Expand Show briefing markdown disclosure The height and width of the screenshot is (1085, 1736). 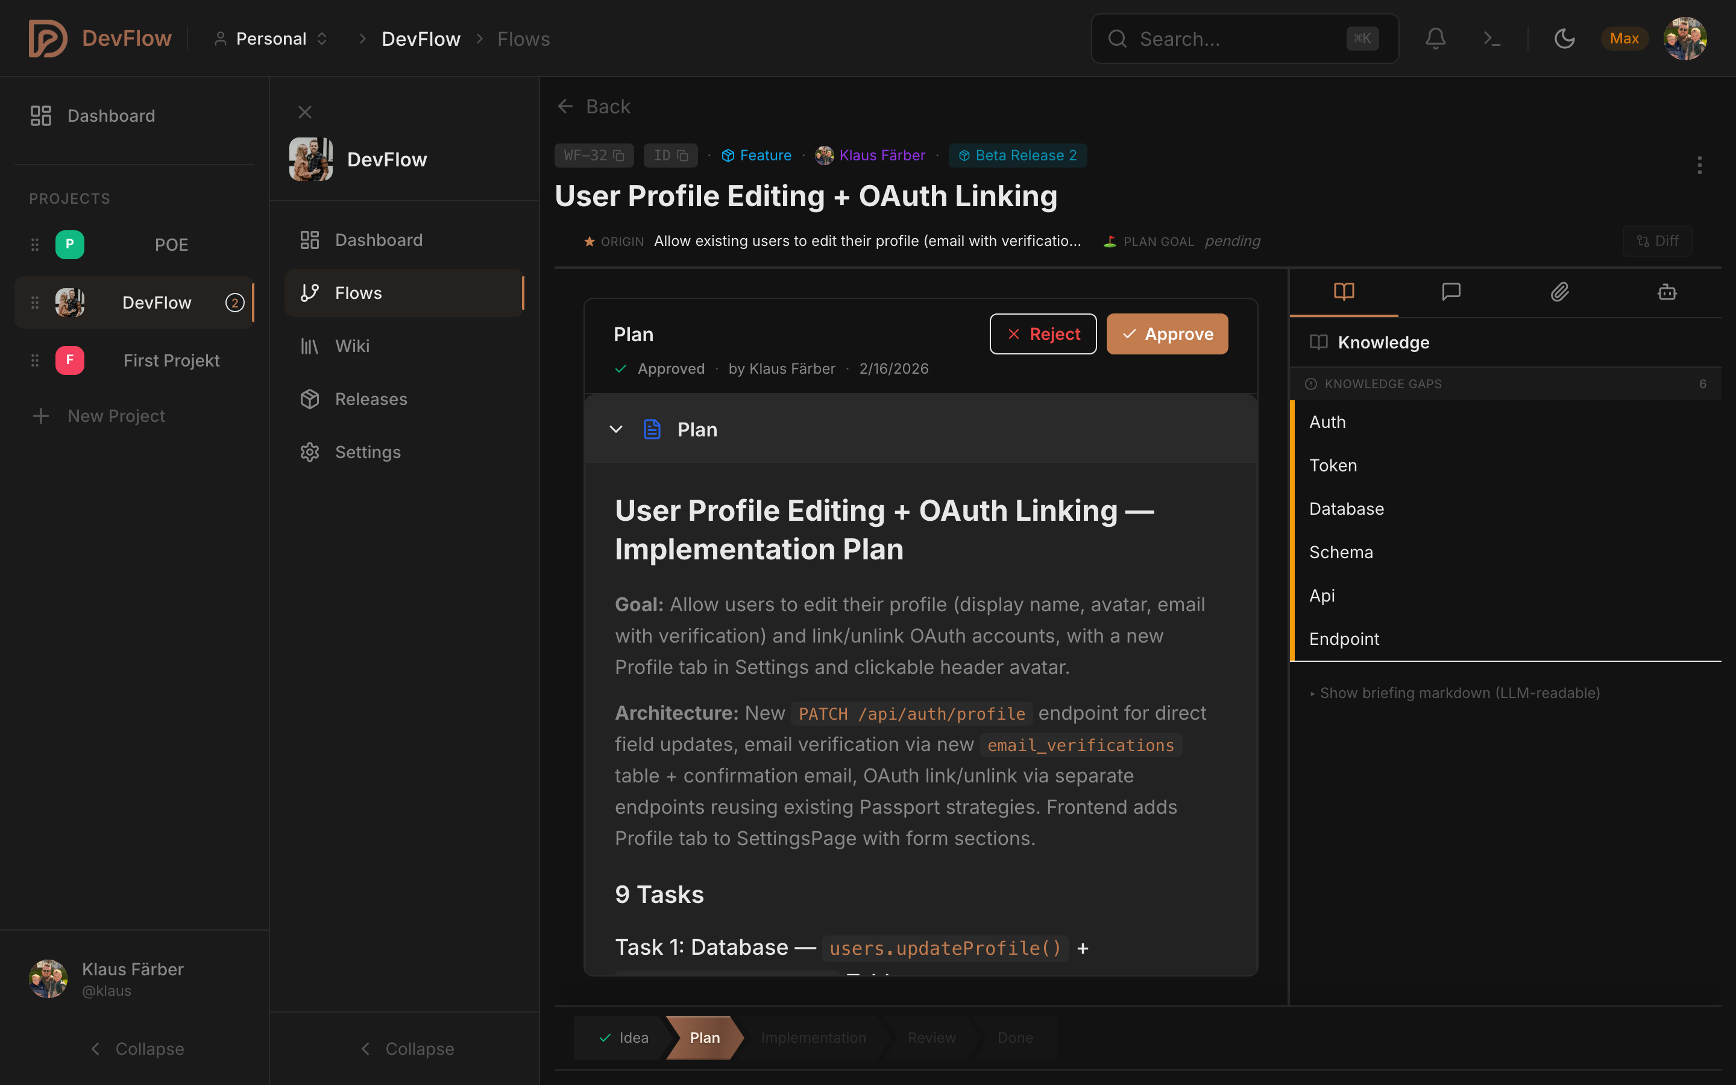coord(1456,693)
